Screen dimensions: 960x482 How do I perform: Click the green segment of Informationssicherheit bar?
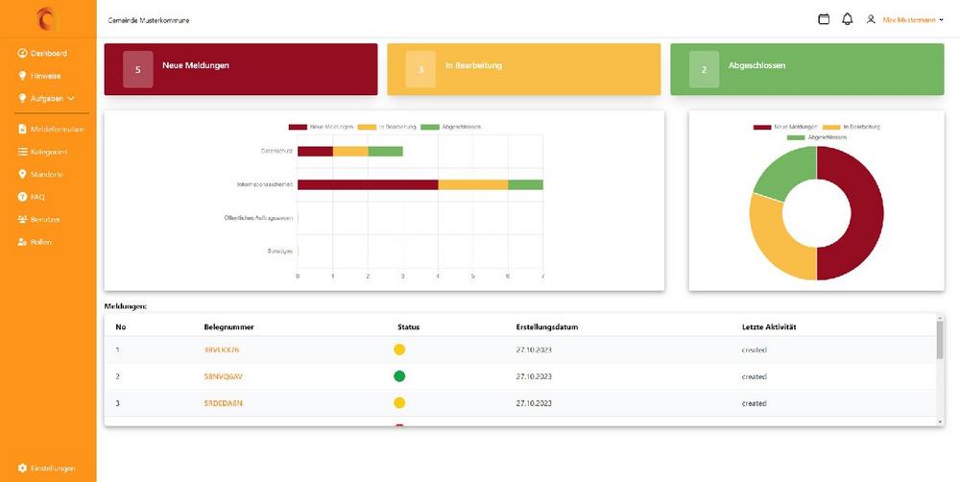click(525, 185)
